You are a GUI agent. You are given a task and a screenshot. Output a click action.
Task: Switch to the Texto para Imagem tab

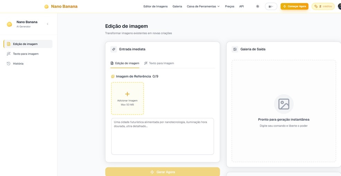[159, 63]
